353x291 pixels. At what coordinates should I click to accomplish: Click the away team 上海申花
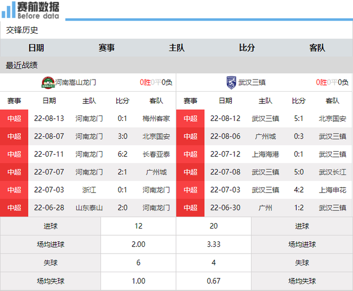[332, 190]
